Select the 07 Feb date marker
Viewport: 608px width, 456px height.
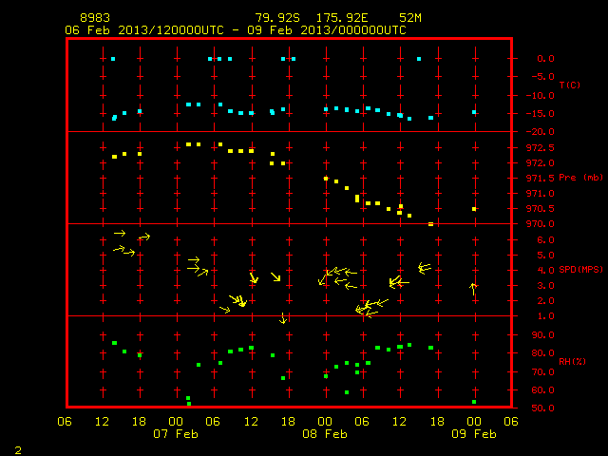(176, 434)
